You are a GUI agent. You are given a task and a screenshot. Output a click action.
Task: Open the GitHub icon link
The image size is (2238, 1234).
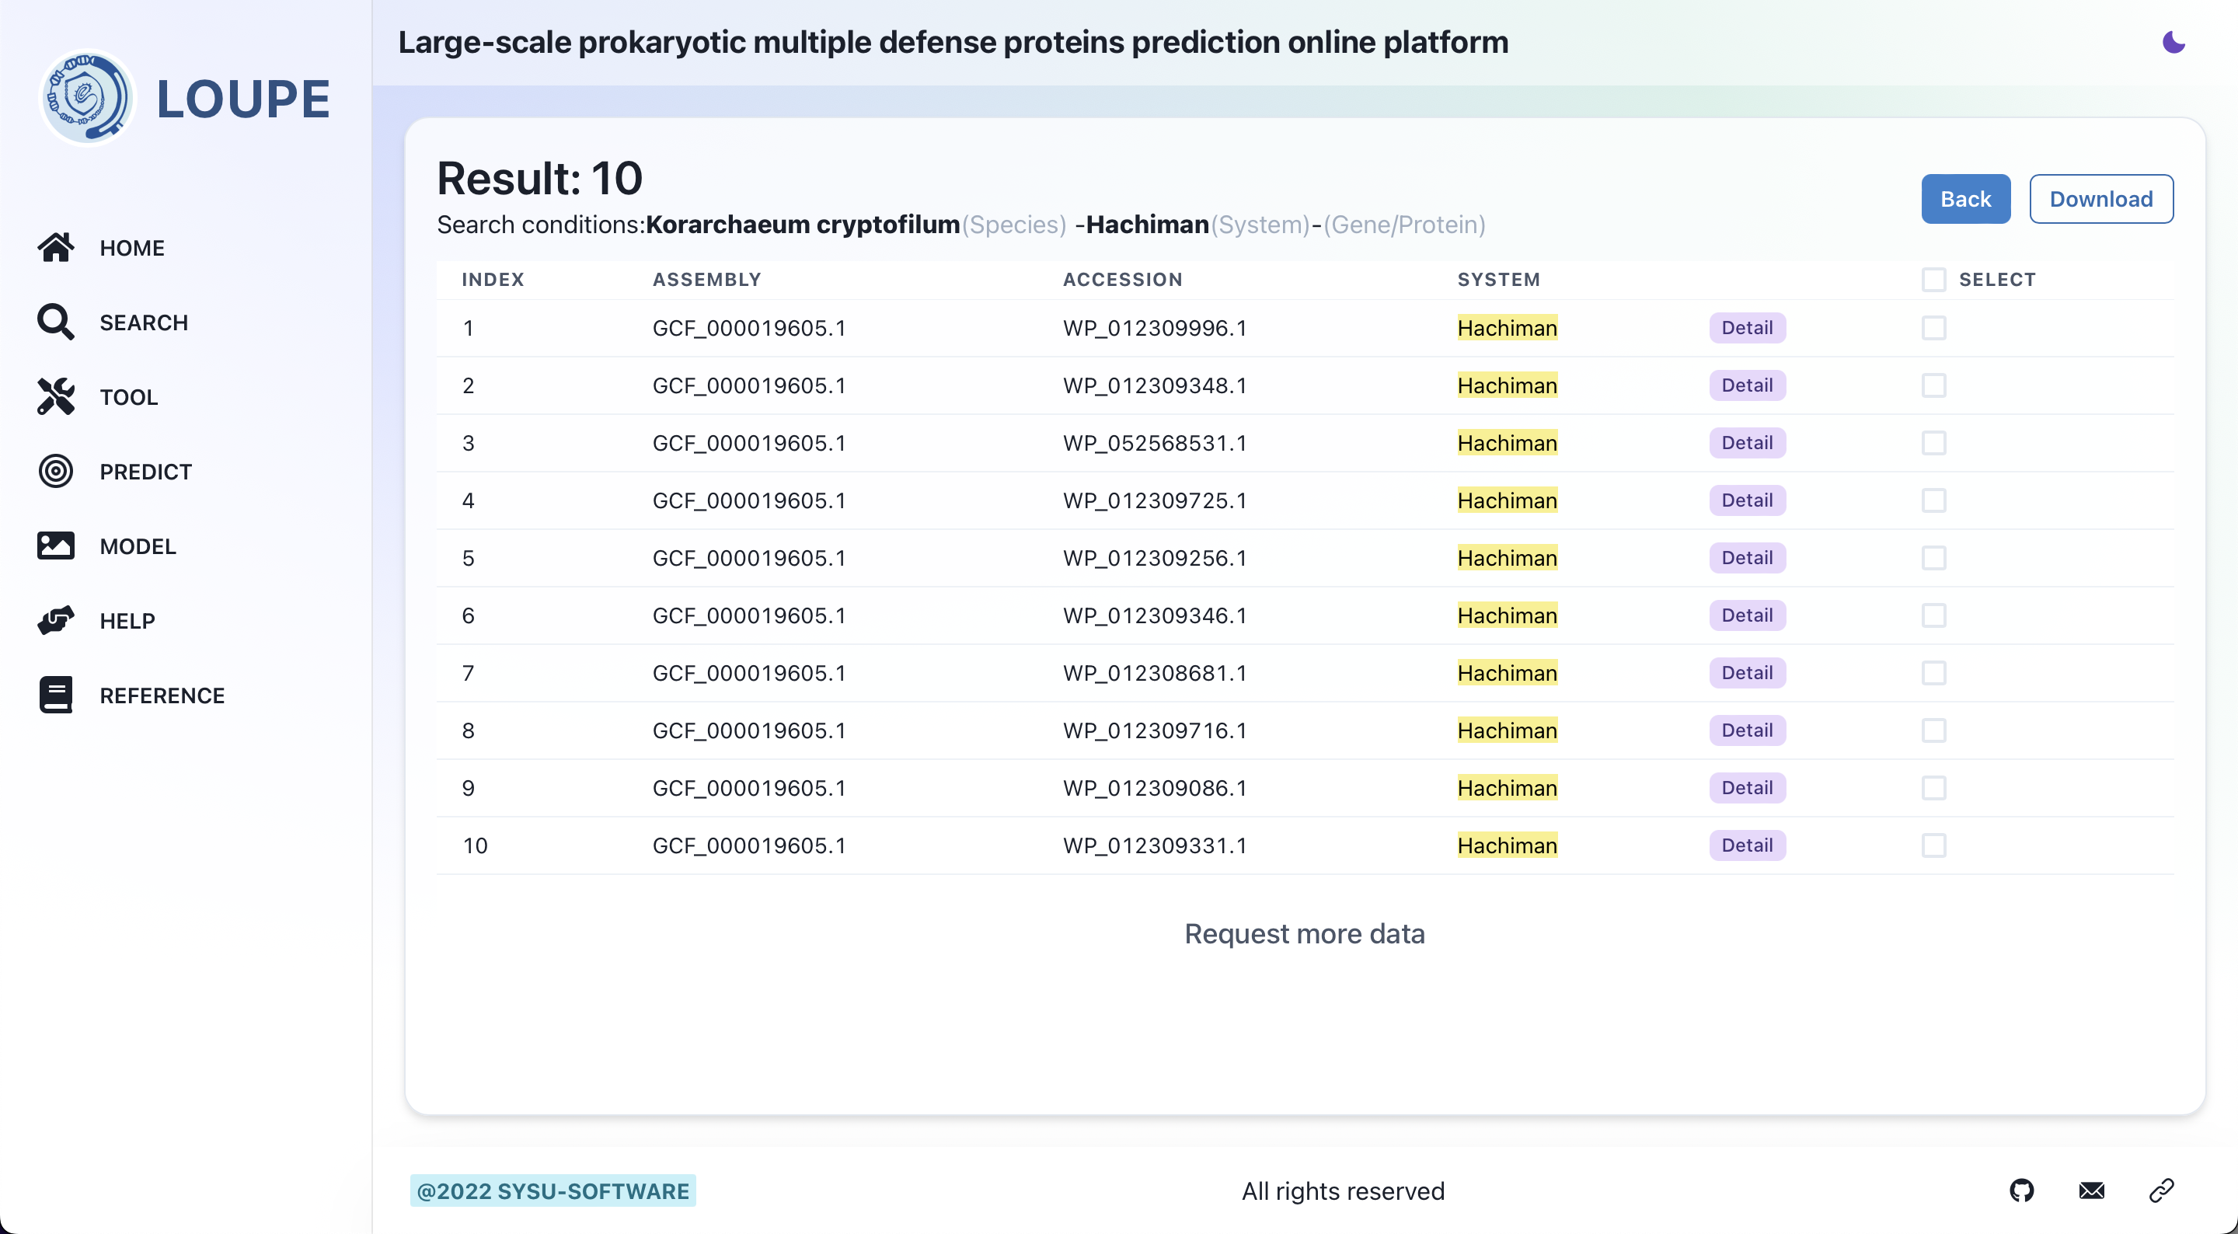pos(2022,1190)
